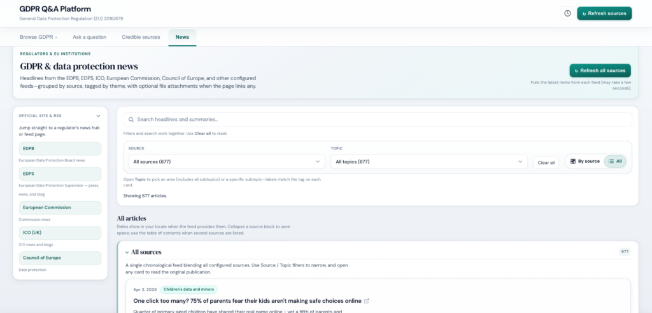Click the search magnifier icon

(x=131, y=120)
